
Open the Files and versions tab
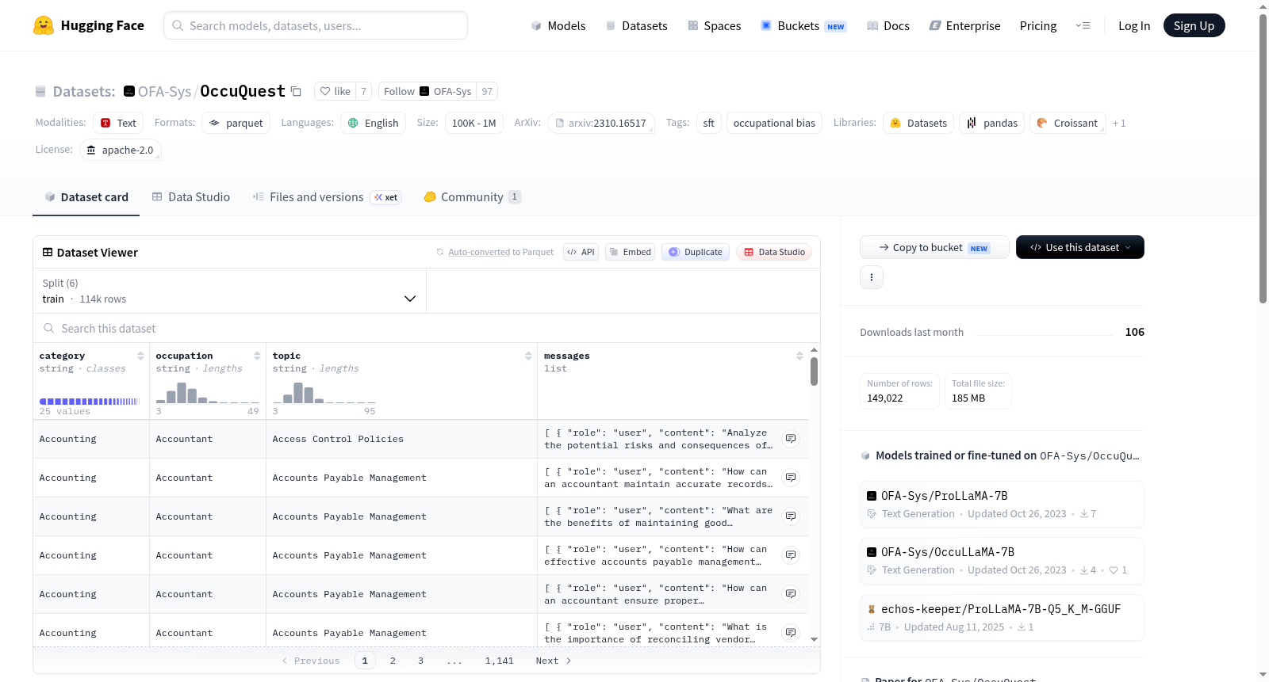327,196
